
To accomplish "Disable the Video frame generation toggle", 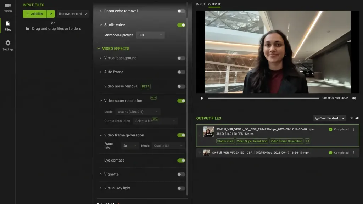I will coord(181,135).
